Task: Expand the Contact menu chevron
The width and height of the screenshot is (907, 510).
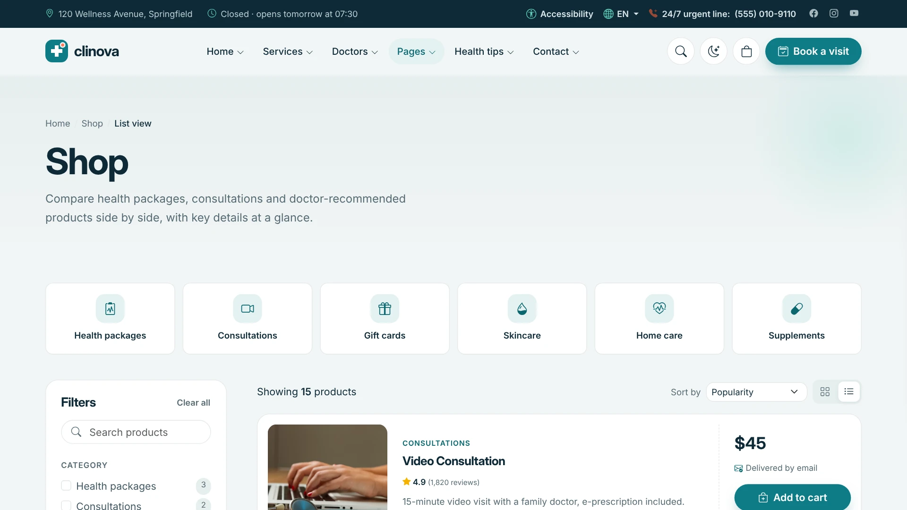Action: [x=576, y=52]
